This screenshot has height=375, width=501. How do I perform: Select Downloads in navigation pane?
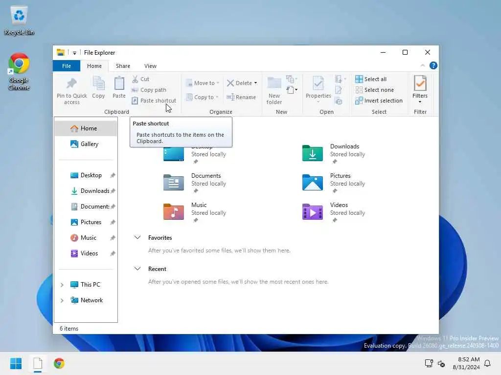click(86, 191)
